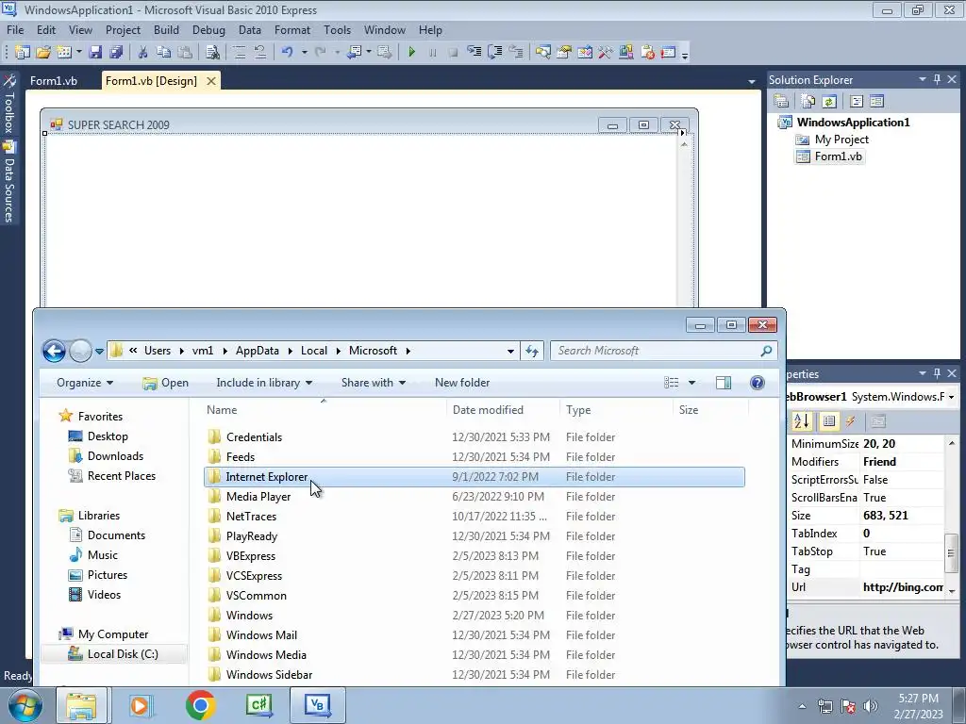Select Downloads under Favorites
Image resolution: width=966 pixels, height=724 pixels.
point(115,456)
